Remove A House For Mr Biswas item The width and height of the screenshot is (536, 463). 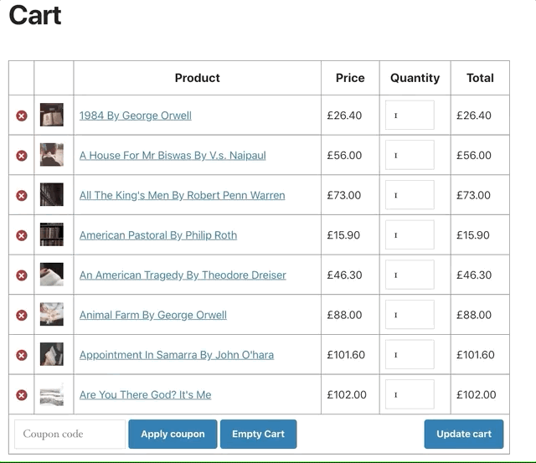[x=22, y=156]
